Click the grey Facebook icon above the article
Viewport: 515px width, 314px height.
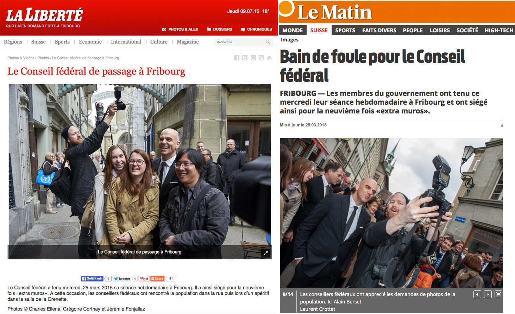[237, 58]
